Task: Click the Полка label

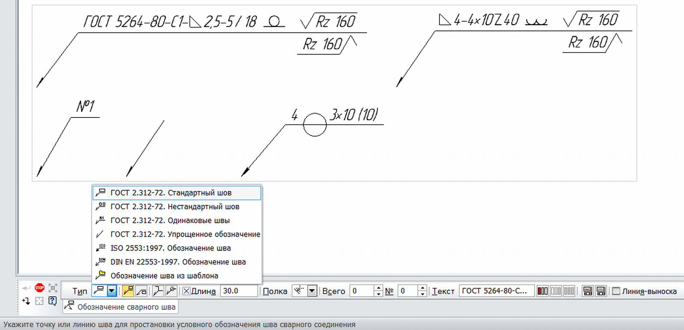Action: click(x=275, y=291)
